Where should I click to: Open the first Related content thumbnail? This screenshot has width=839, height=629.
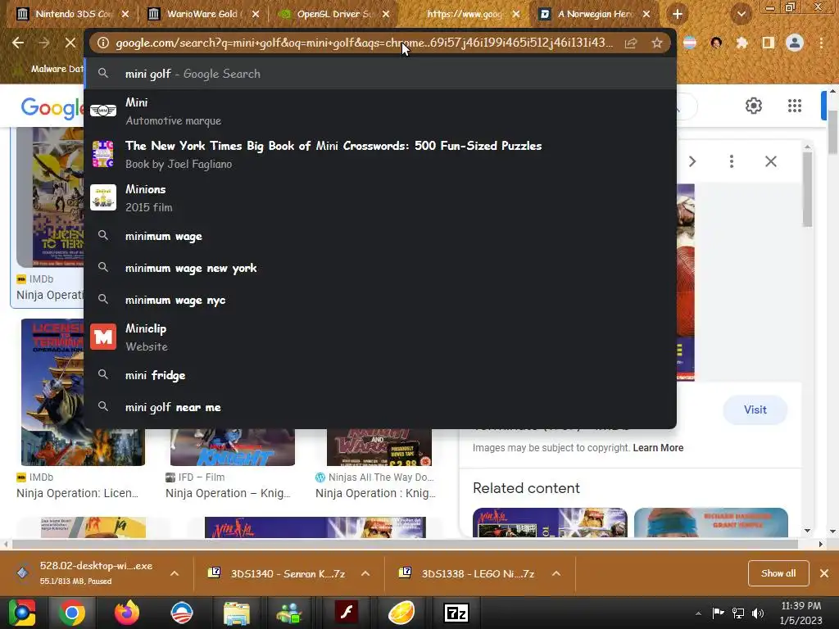tap(550, 523)
